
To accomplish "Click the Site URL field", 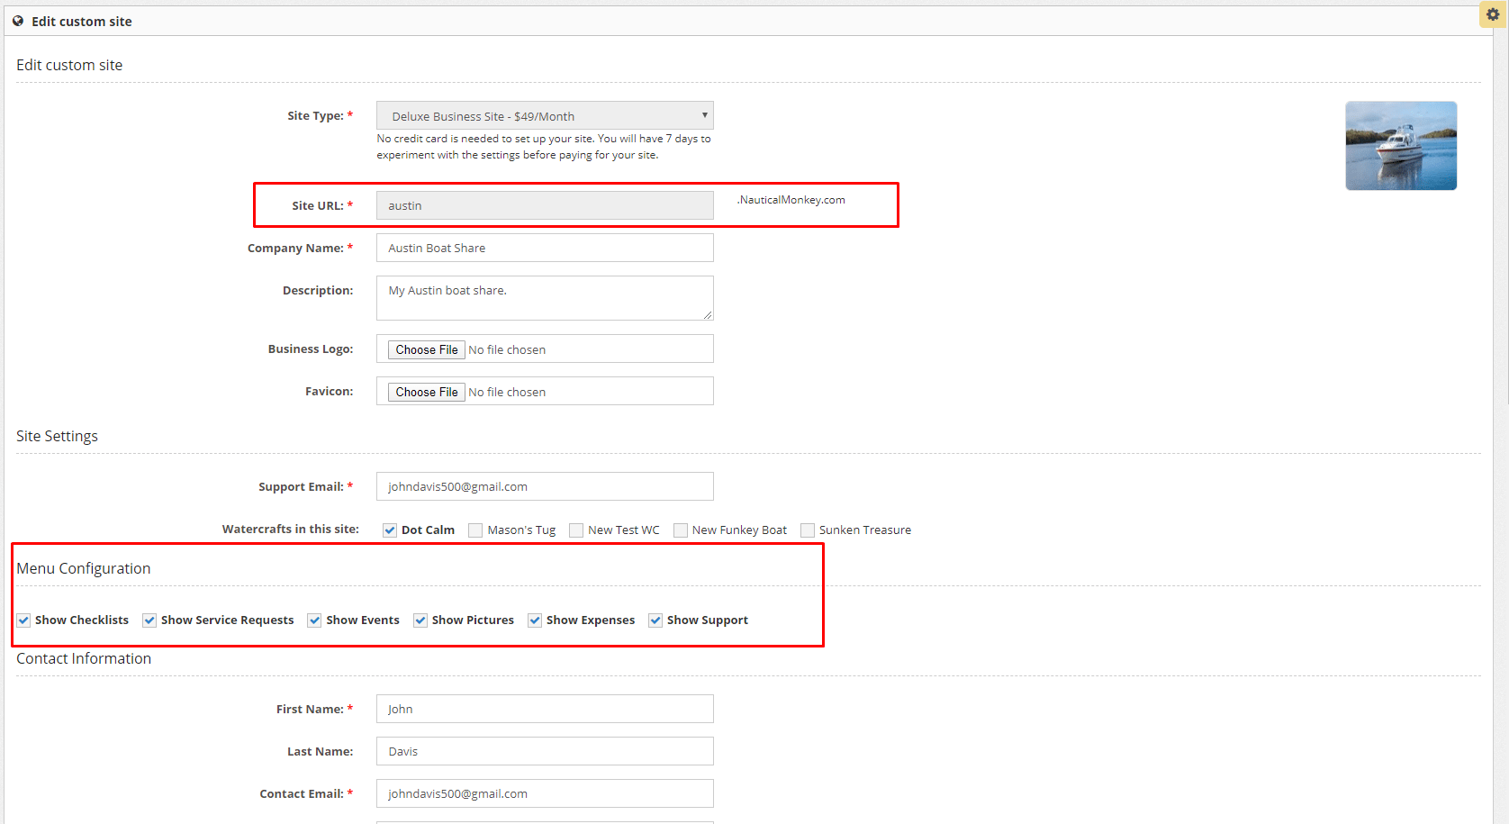I will point(545,205).
